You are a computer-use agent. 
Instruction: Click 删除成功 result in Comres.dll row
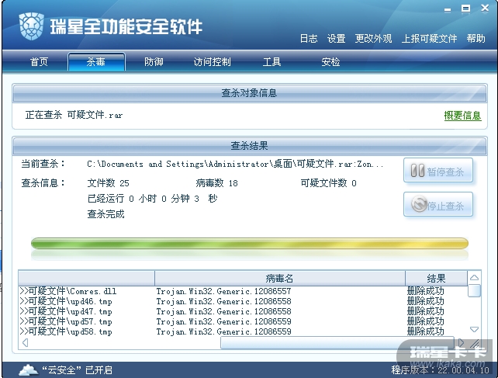425,291
